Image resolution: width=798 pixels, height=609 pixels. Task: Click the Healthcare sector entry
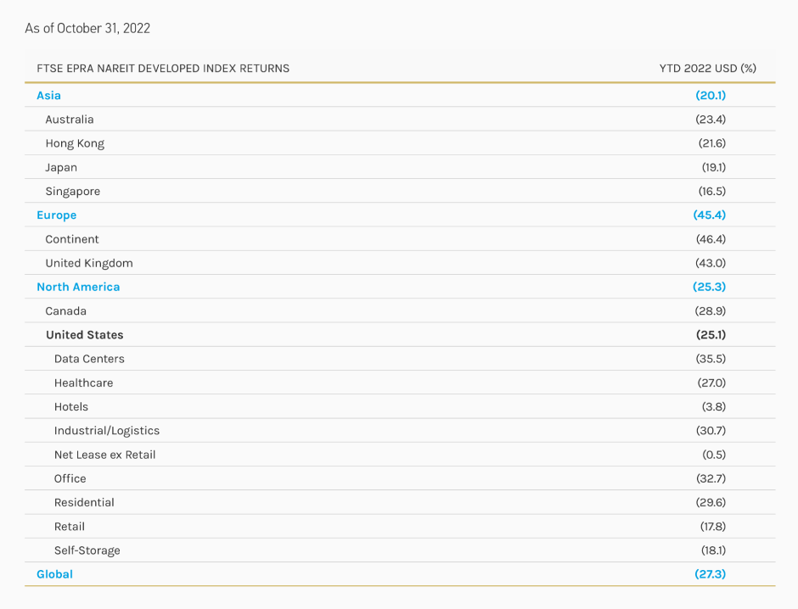[84, 383]
